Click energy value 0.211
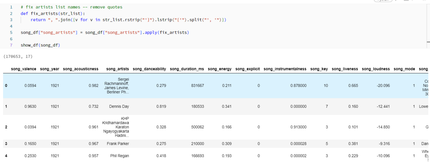 (227, 86)
